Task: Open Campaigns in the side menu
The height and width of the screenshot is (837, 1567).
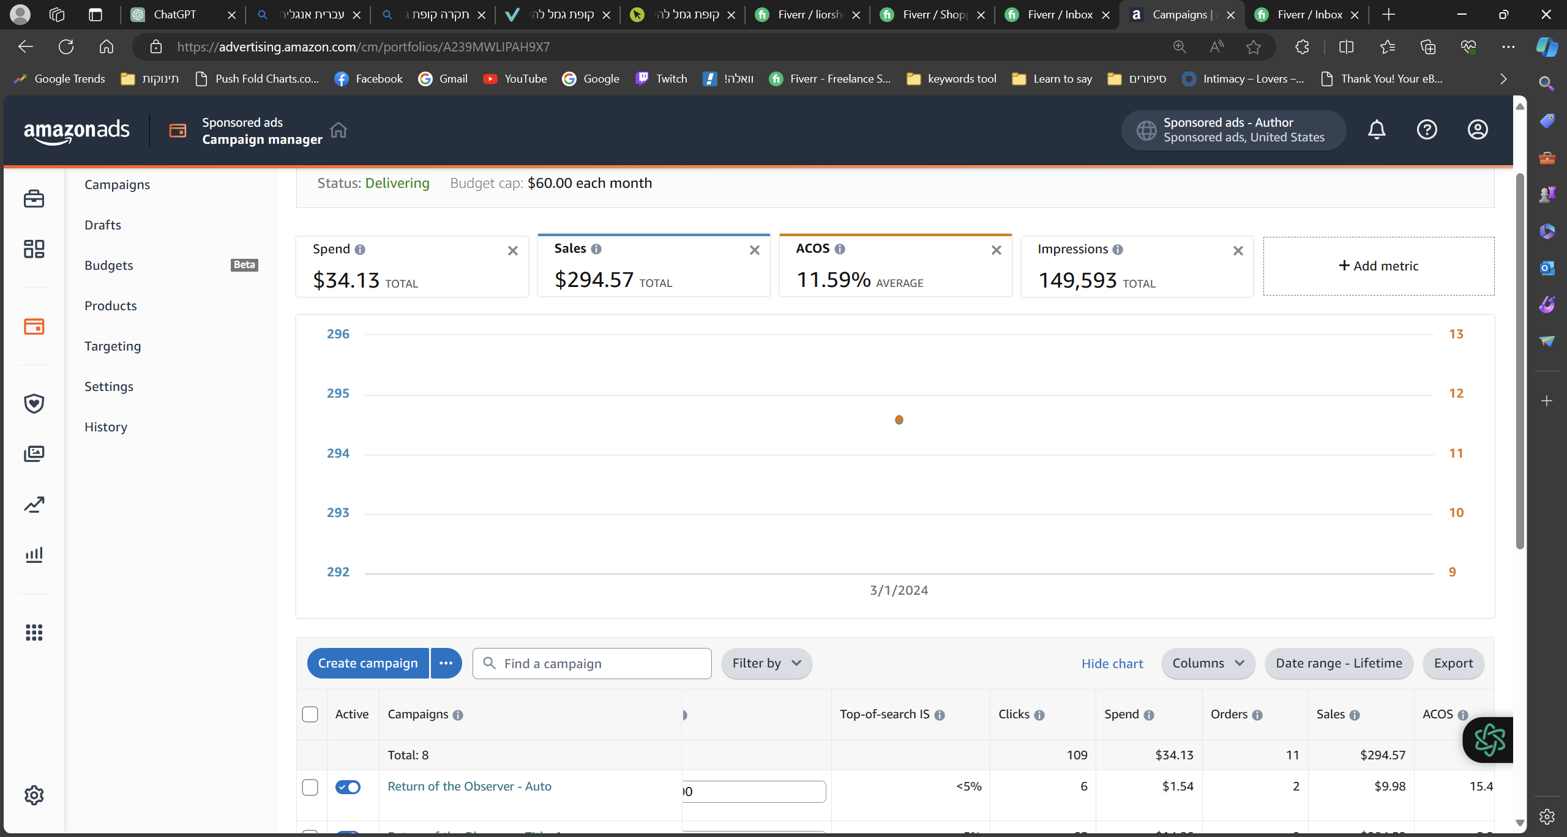Action: 117,185
